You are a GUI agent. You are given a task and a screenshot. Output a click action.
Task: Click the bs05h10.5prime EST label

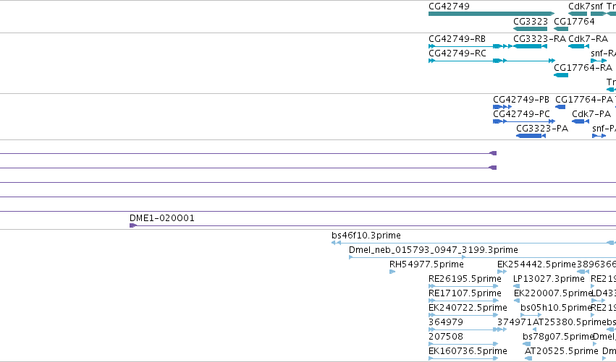pyautogui.click(x=556, y=308)
